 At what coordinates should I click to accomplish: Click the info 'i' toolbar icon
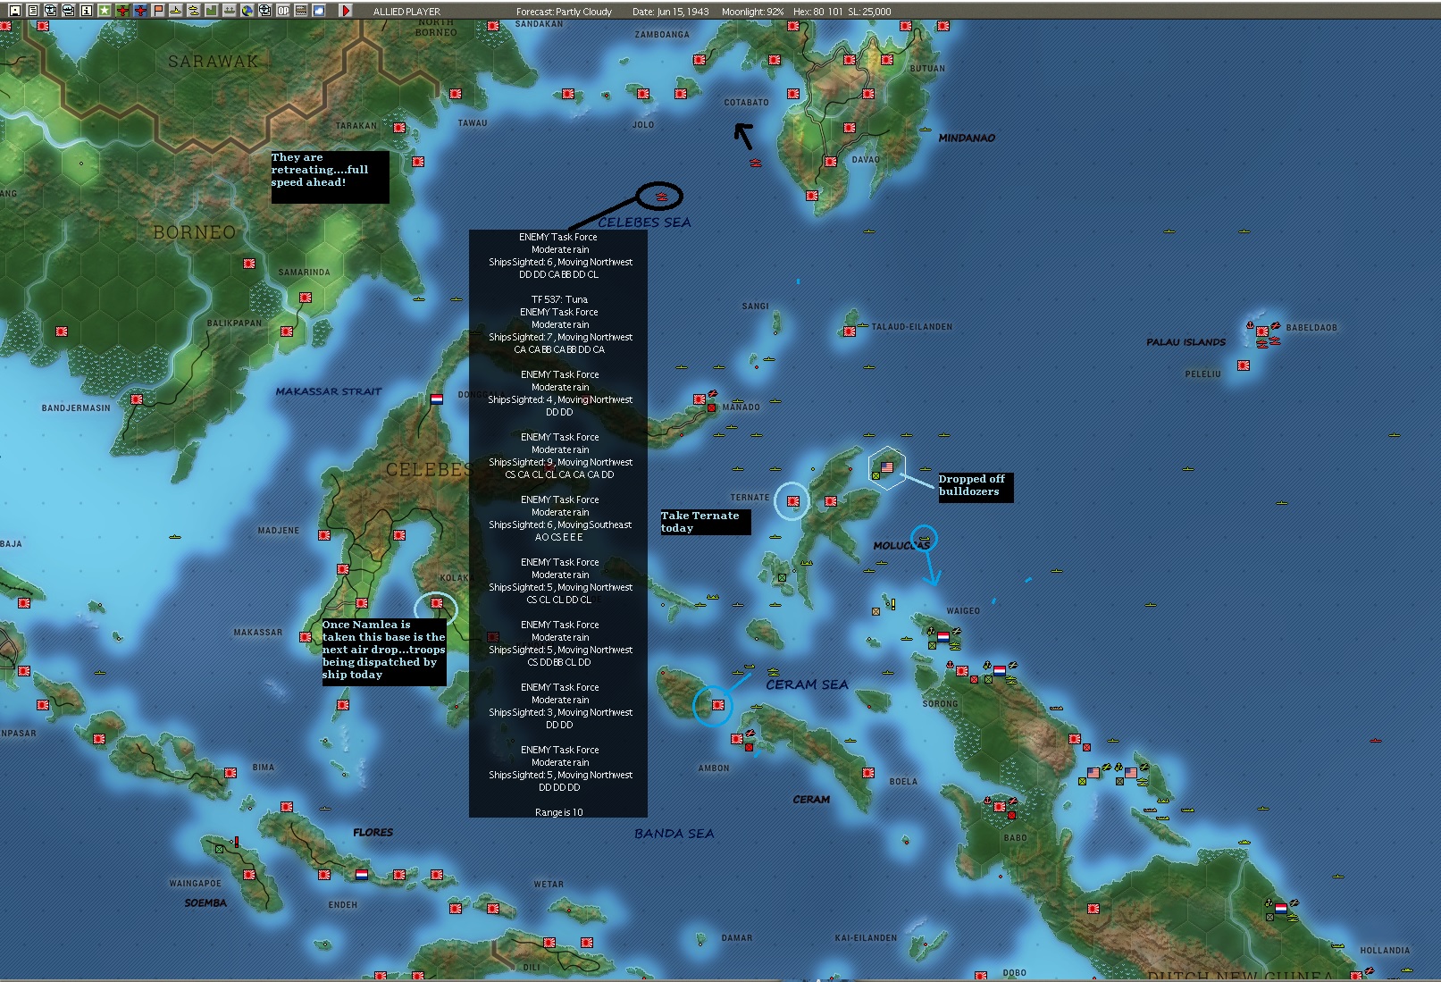tap(86, 11)
